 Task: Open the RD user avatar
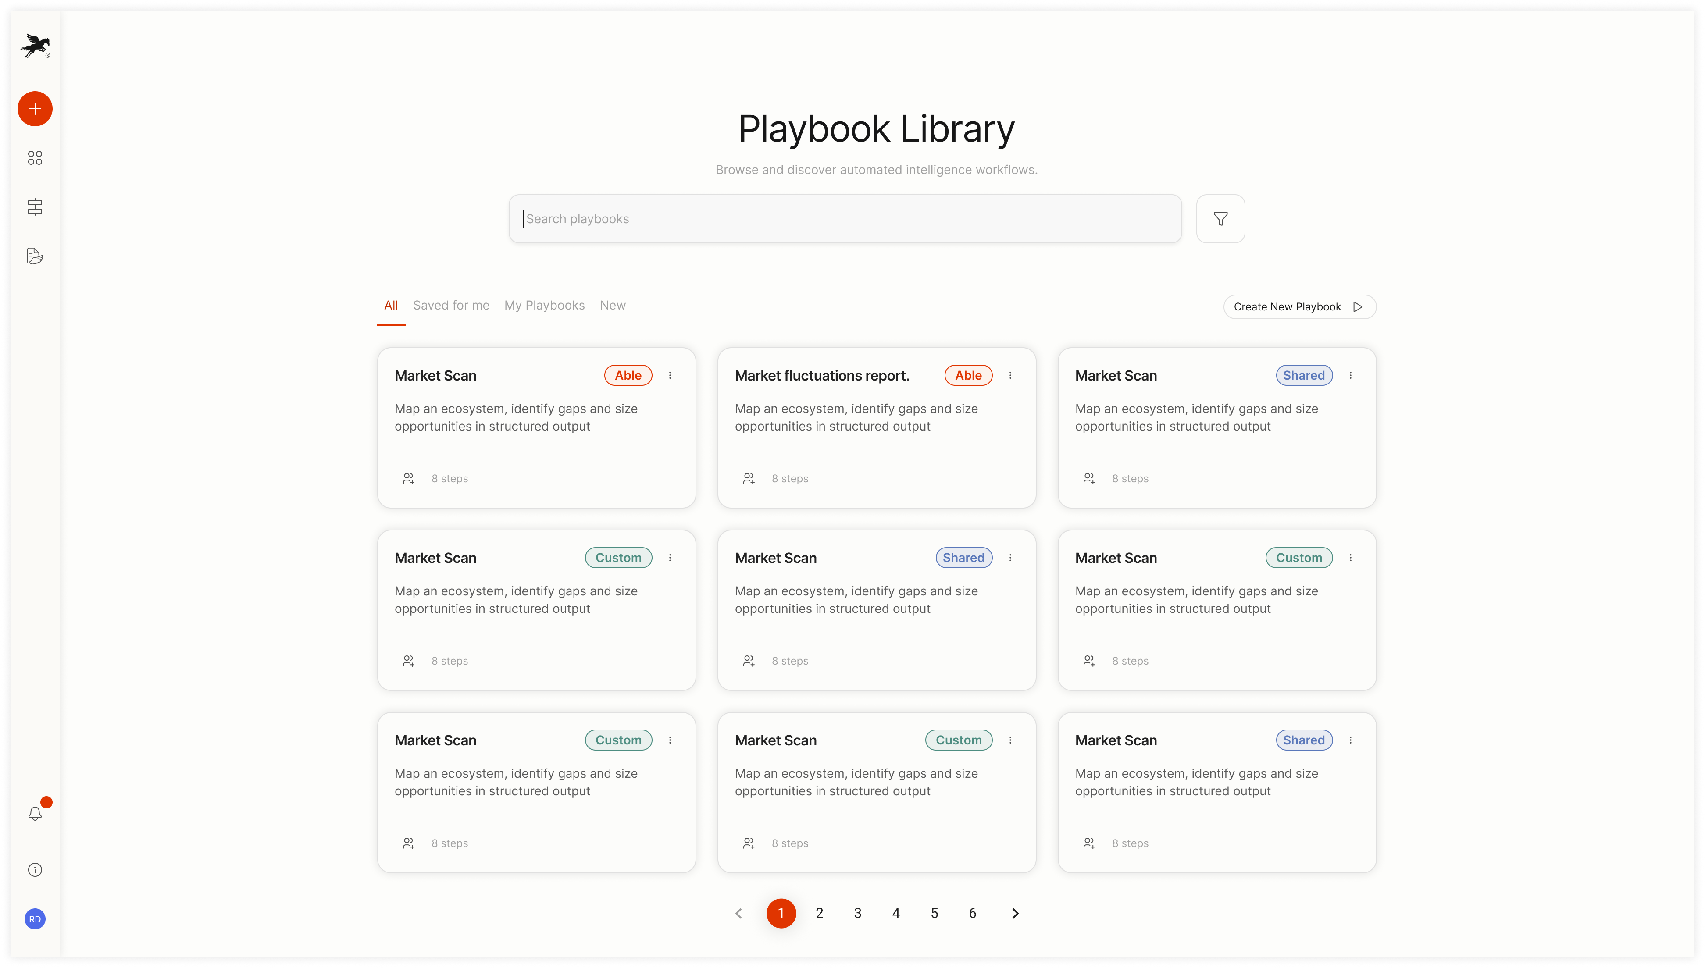pos(35,919)
